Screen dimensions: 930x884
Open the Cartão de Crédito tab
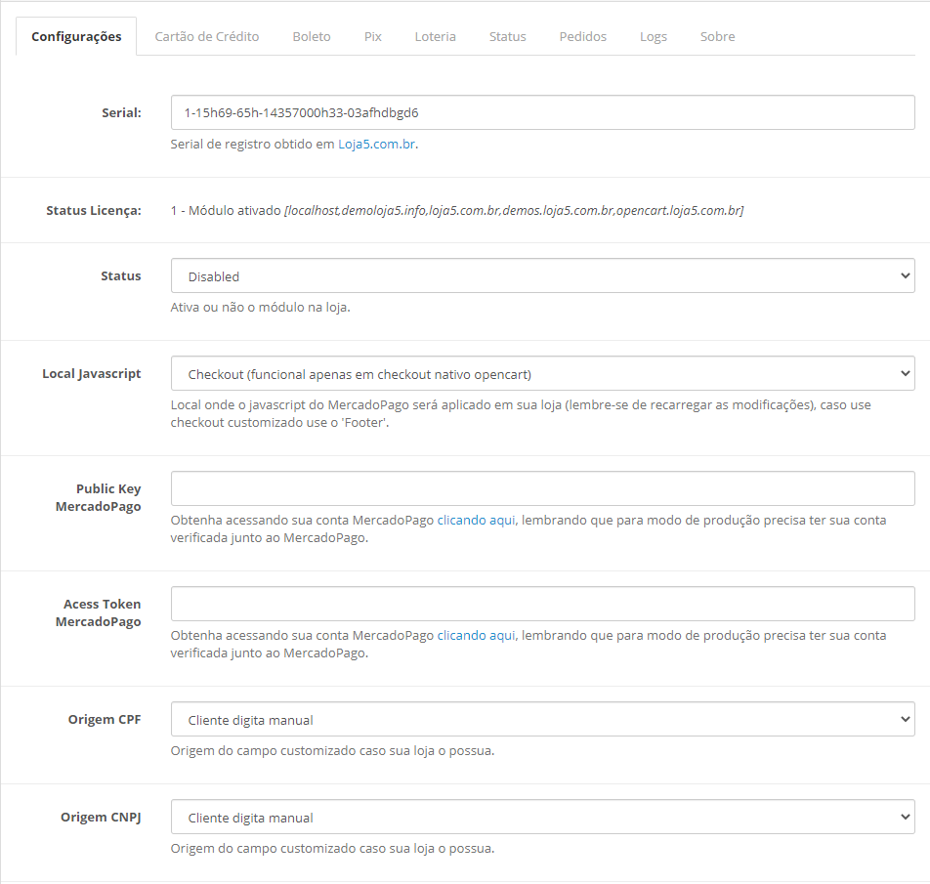click(207, 37)
